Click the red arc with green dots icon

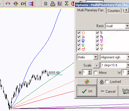(x=8, y=3)
